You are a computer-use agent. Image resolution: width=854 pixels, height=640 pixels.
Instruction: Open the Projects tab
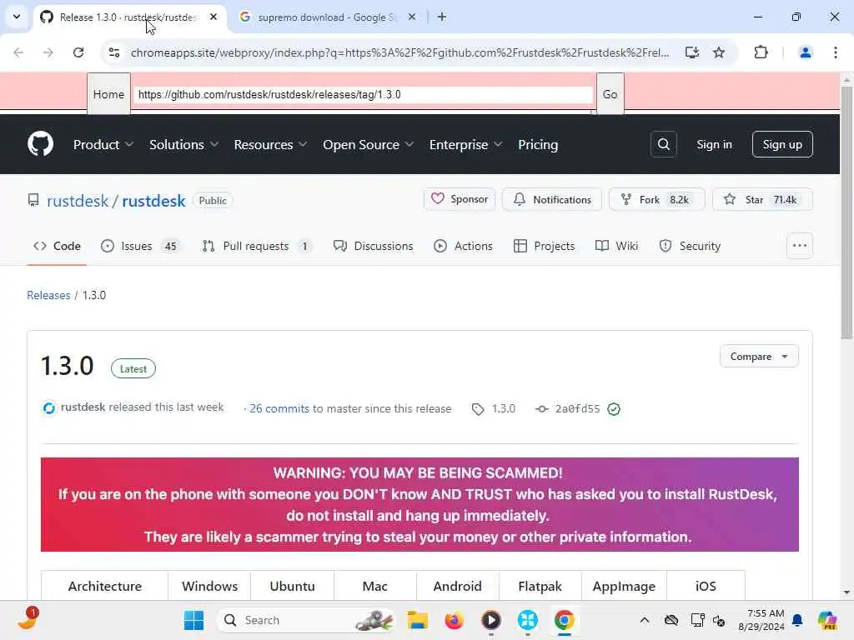point(544,246)
